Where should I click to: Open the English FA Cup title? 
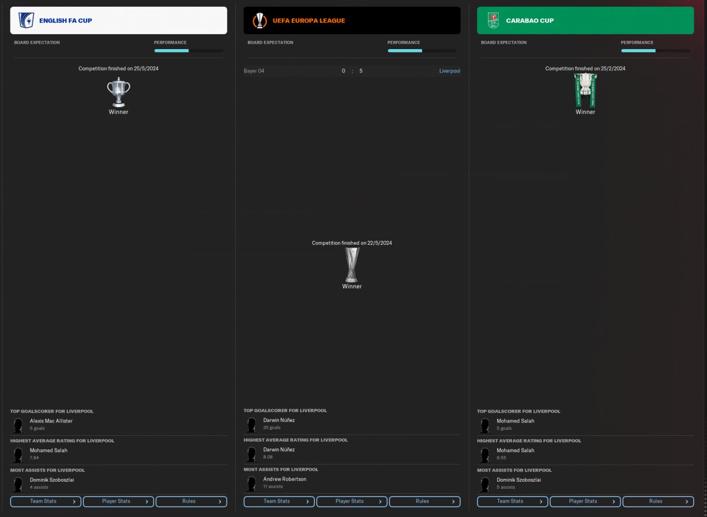tap(66, 21)
